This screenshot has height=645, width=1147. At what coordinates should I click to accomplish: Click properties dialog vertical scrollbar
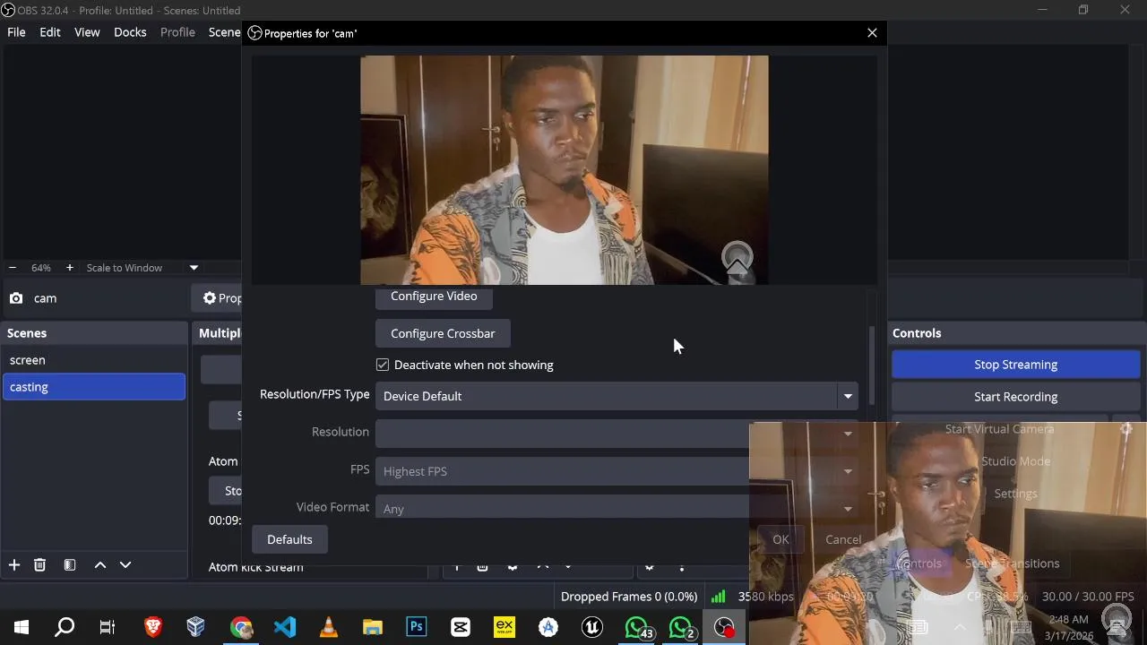coord(871,365)
